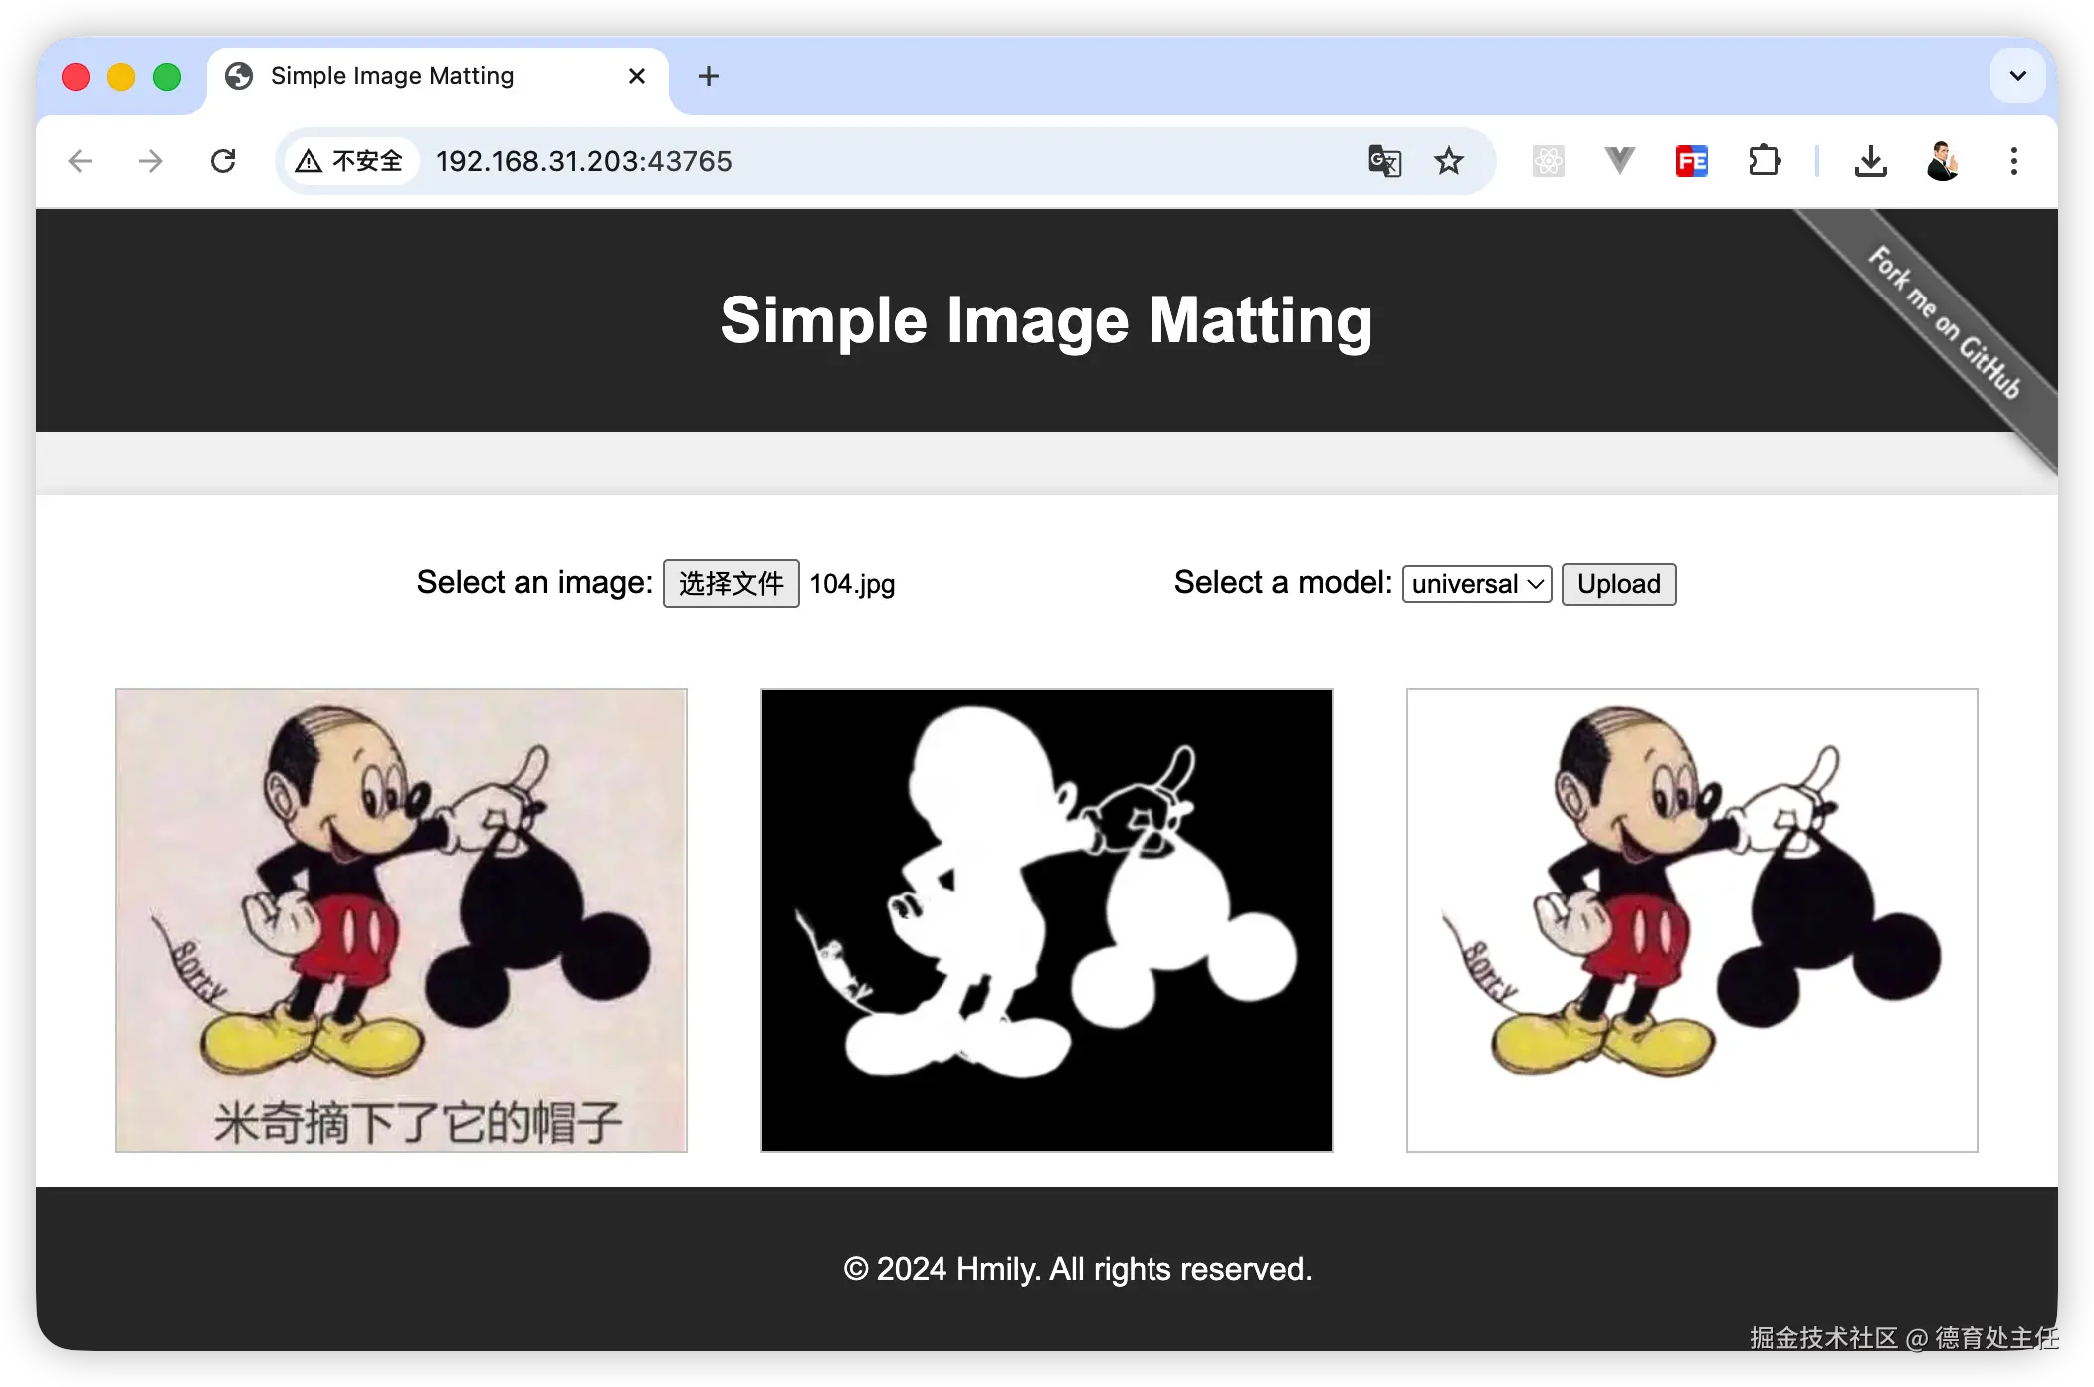2094x1387 pixels.
Task: Select the Simple Image Matting tab
Action: pos(392,76)
